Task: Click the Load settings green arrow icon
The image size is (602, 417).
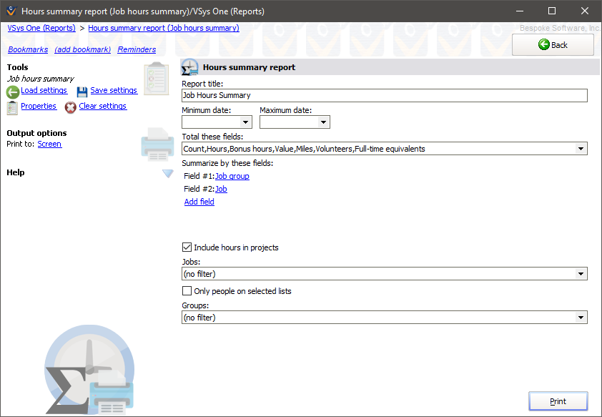Action: pos(12,91)
